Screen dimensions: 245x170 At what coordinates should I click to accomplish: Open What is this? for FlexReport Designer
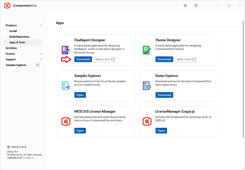tap(105, 59)
